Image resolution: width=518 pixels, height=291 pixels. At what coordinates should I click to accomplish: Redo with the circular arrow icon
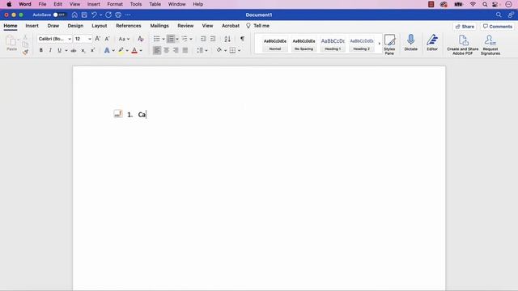[x=108, y=15]
